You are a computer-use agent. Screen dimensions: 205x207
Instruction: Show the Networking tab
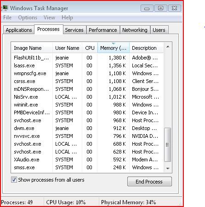click(x=135, y=30)
